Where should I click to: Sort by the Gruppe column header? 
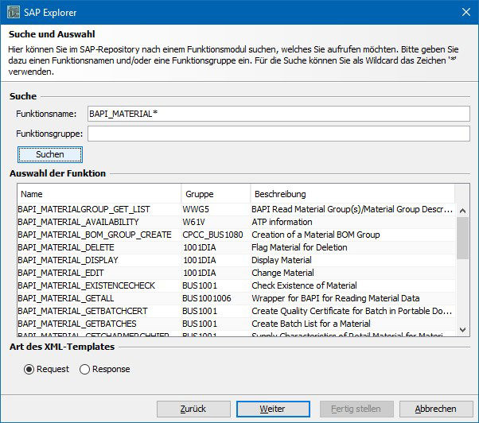216,194
